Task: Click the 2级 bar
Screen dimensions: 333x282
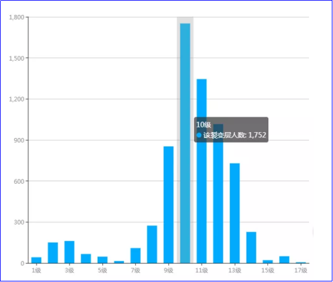Action: (x=53, y=253)
